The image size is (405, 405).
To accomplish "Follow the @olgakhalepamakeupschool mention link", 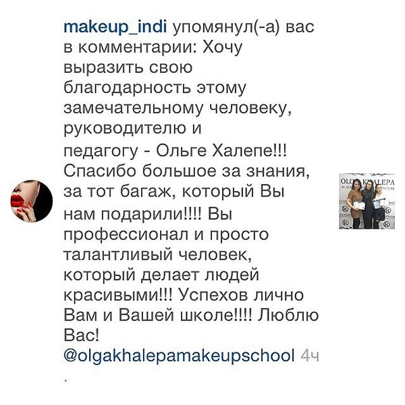I will [179, 356].
